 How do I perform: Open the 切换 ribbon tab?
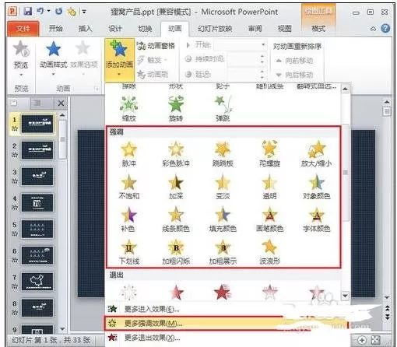145,29
